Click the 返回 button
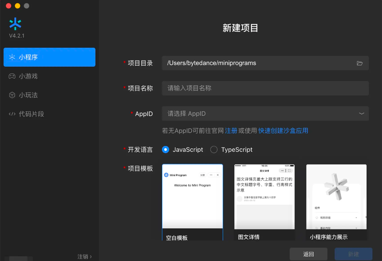Viewport: 382px width, 261px height. 309,254
